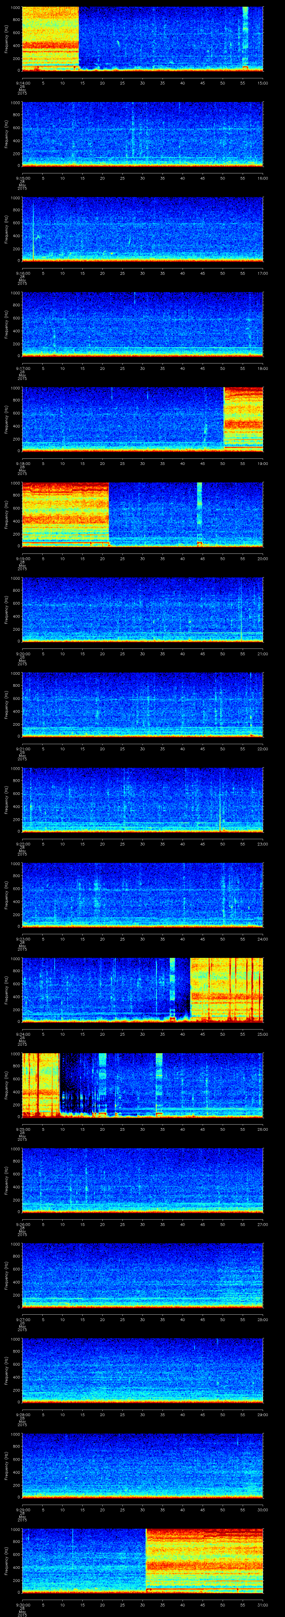Screen dimensions: 285x1617
Task: Select the 22:00 end time label
Action: tap(262, 749)
